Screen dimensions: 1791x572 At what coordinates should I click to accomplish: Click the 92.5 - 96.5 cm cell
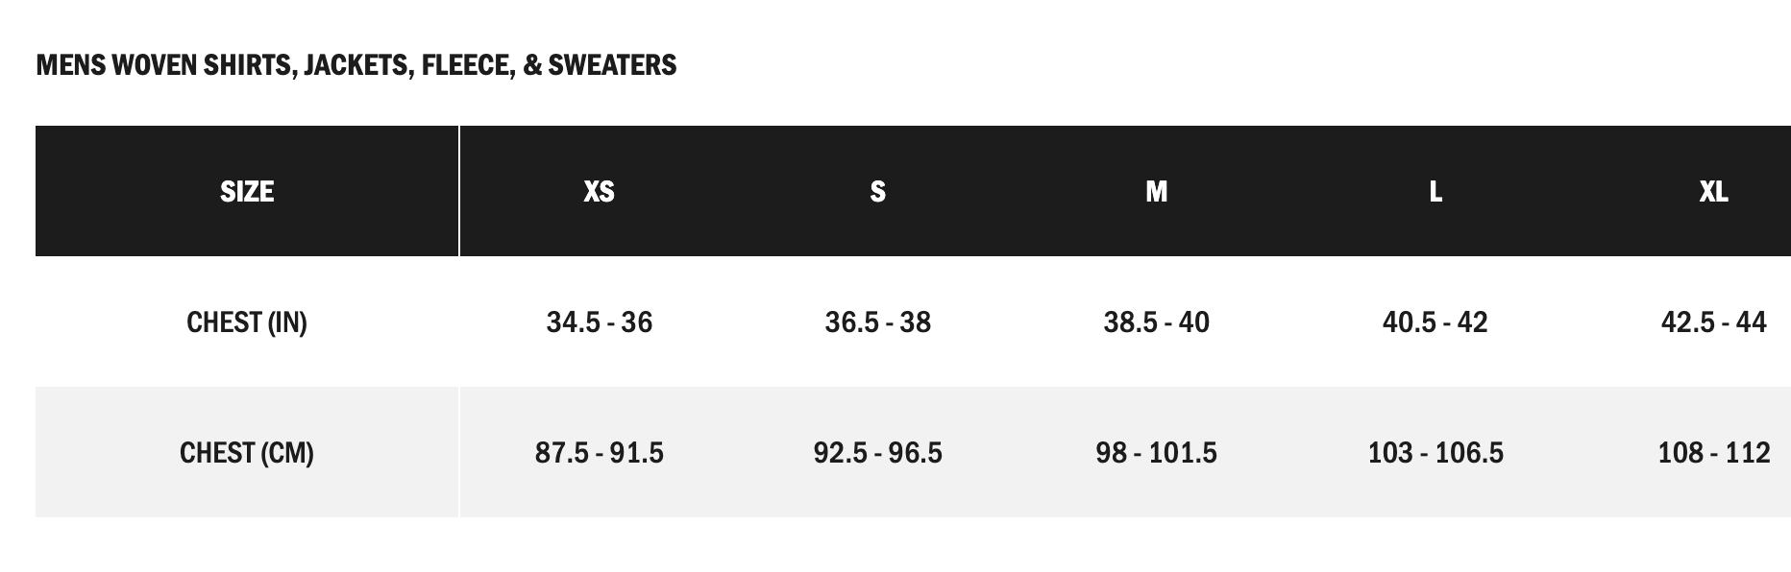coord(877,453)
